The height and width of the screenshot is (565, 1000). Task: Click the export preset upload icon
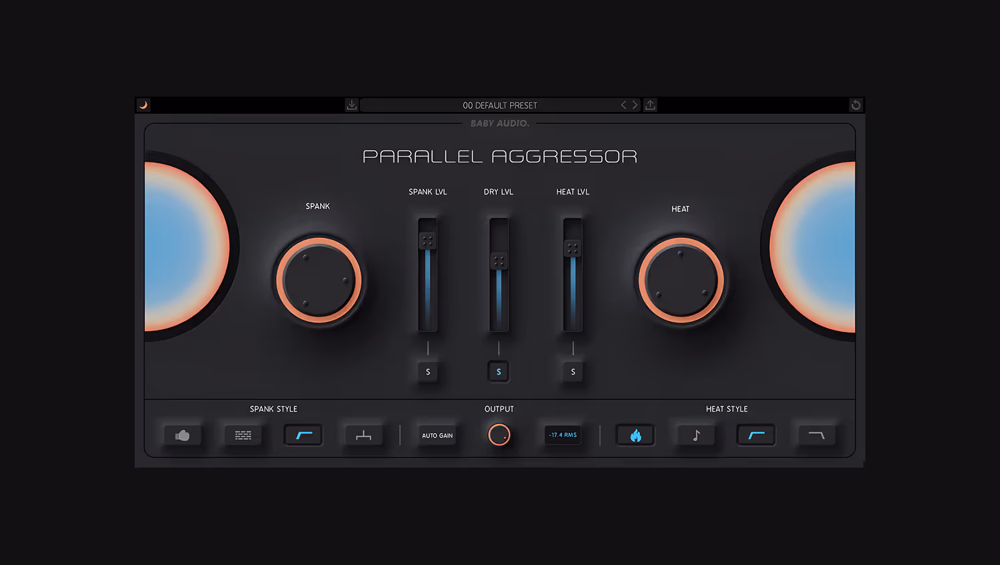[650, 105]
